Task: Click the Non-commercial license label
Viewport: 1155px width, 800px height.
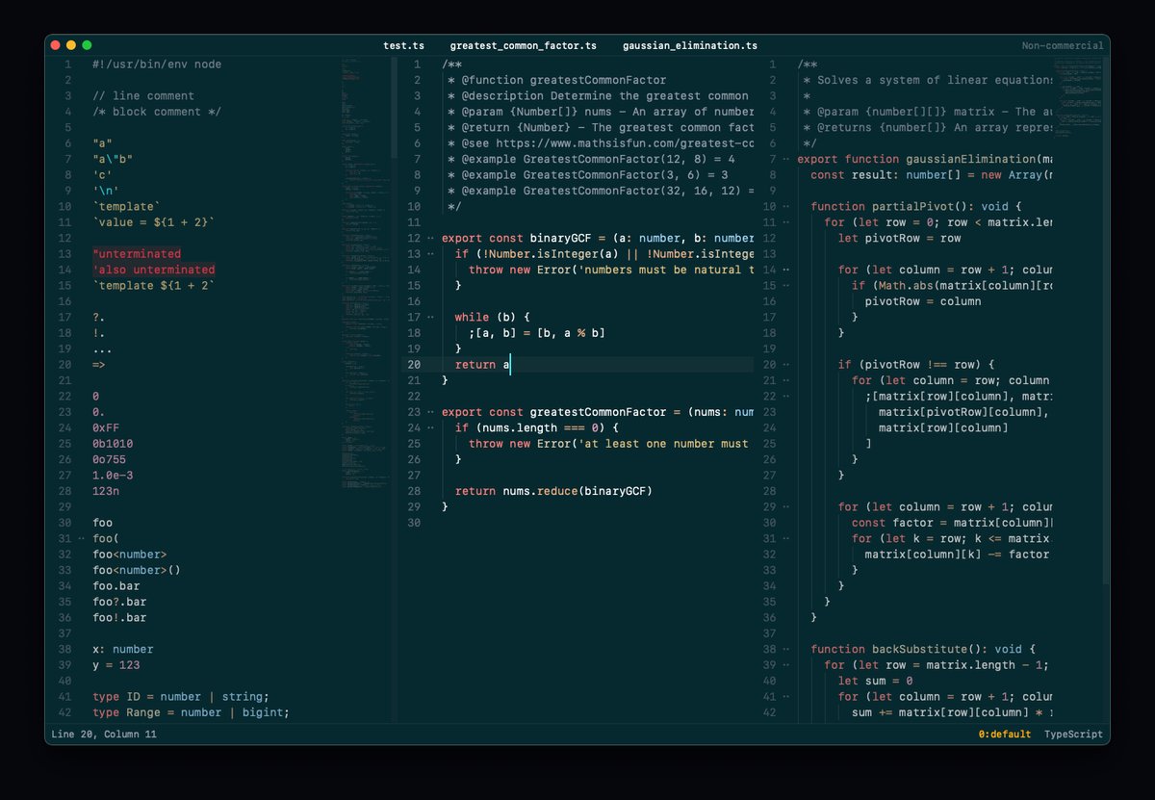Action: tap(1062, 45)
